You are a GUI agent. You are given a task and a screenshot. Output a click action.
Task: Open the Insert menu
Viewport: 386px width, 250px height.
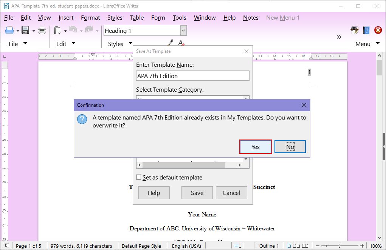[66, 18]
